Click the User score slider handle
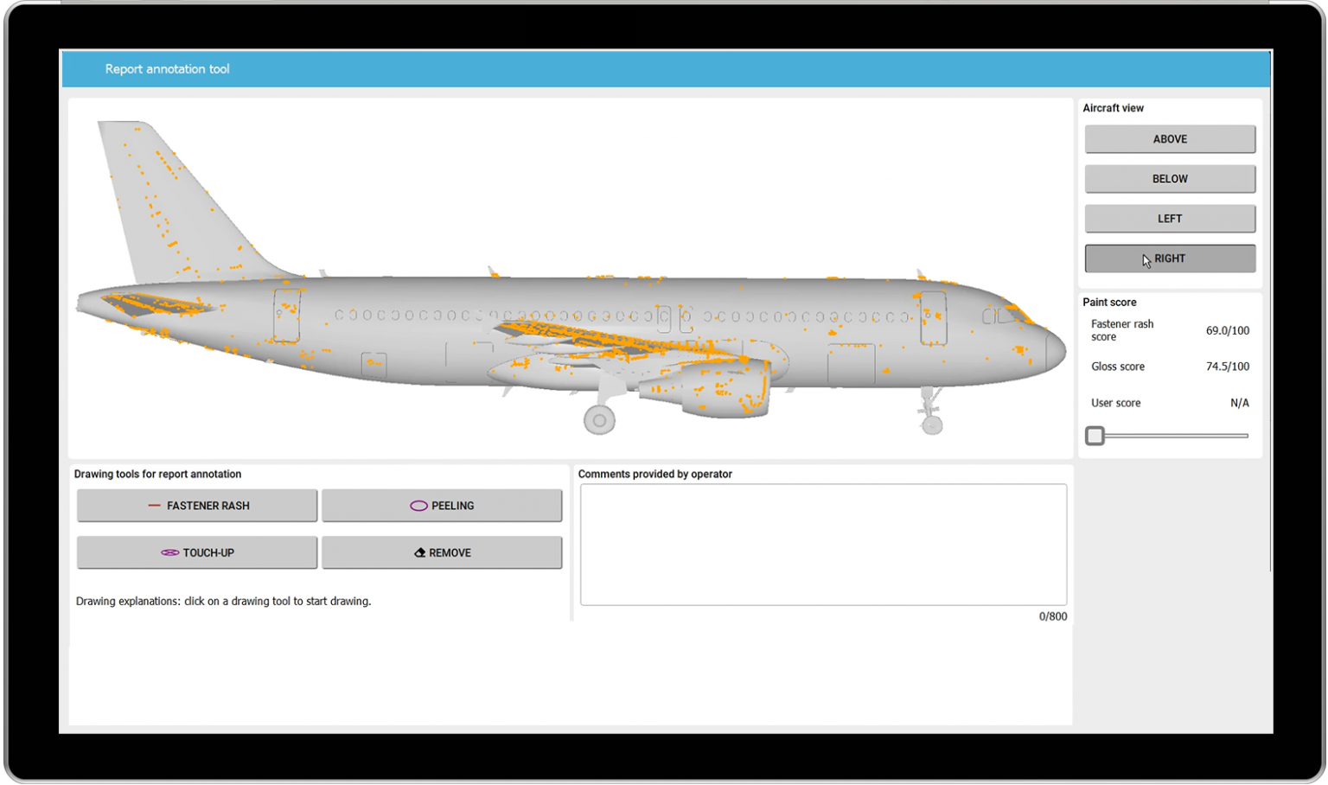Screen dimensions: 1328x785 tap(1095, 436)
